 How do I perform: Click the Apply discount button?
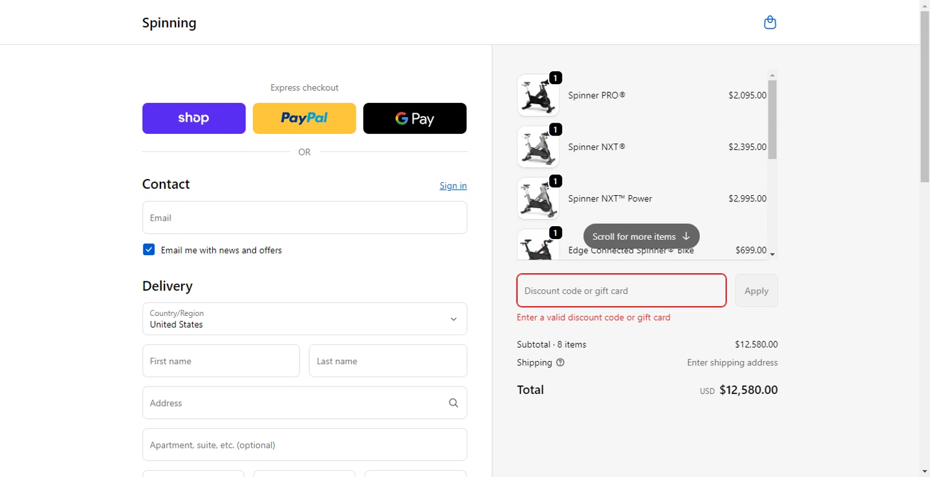tap(756, 290)
